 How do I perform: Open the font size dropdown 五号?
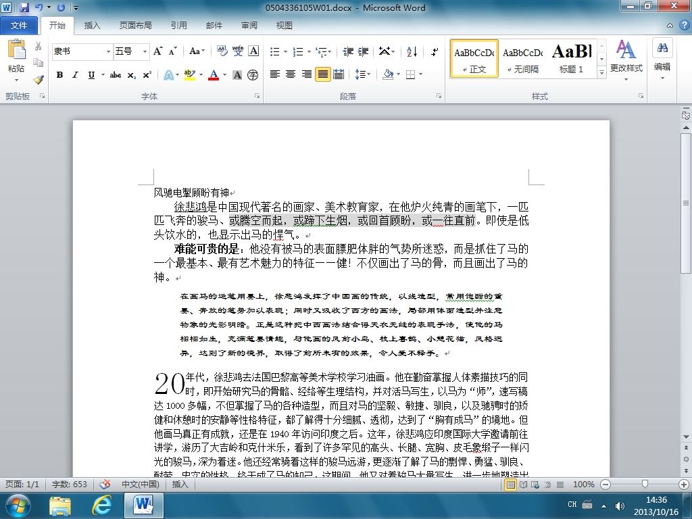click(x=145, y=51)
